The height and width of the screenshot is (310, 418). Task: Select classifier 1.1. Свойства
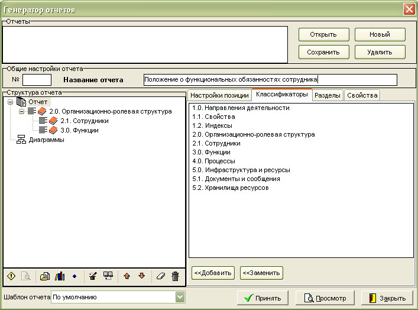(213, 117)
